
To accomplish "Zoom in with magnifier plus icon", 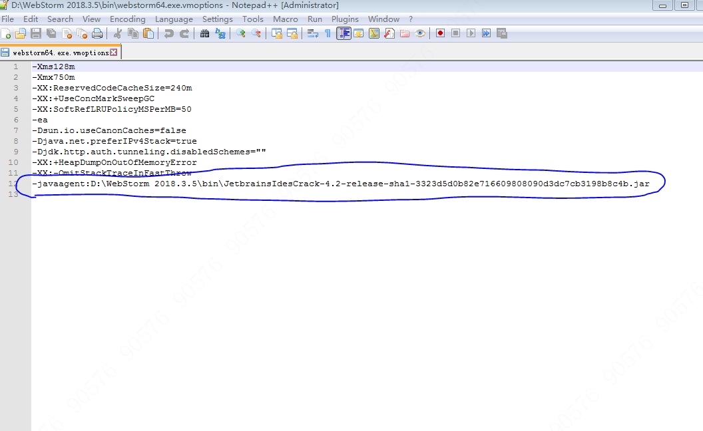I will pos(241,34).
